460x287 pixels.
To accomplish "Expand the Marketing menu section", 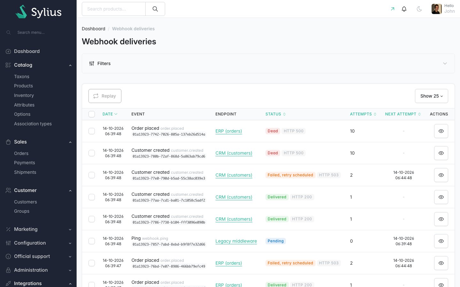I will coord(70,230).
